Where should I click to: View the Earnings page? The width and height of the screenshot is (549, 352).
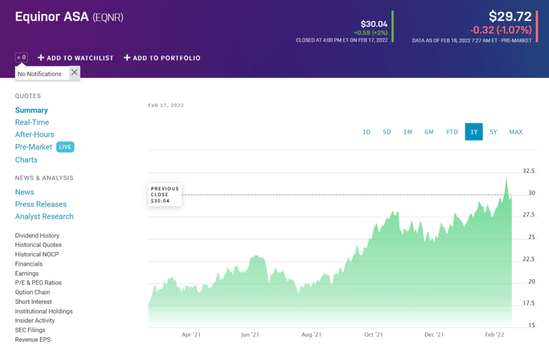pyautogui.click(x=27, y=273)
